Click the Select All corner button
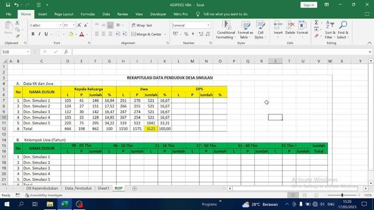 (x=5, y=61)
